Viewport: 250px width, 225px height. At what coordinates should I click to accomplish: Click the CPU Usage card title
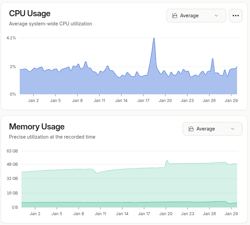point(30,14)
